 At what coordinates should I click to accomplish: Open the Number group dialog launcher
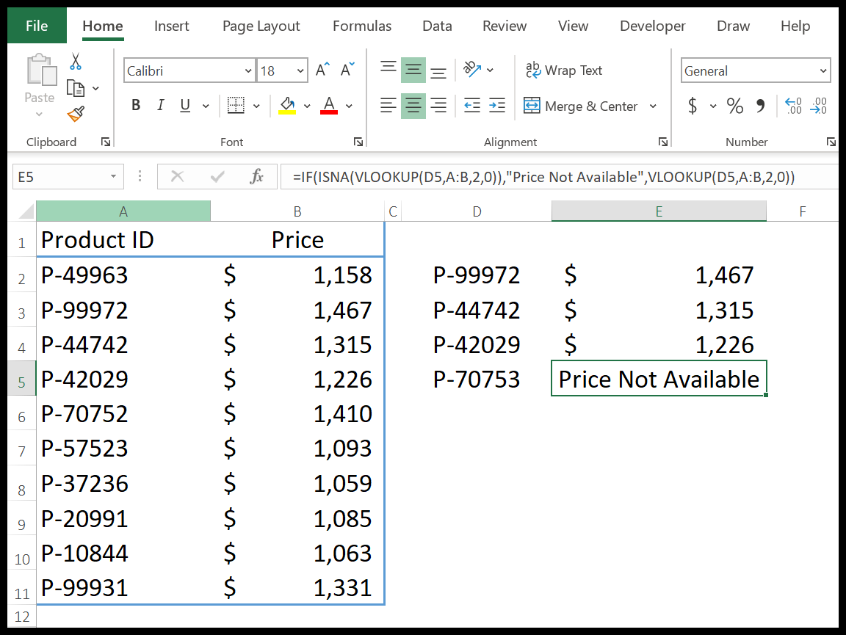831,142
